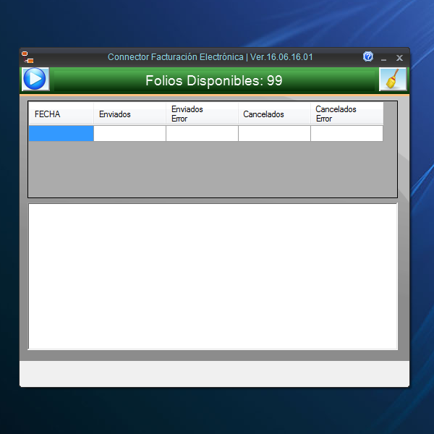The height and width of the screenshot is (434, 434).
Task: Click inside the large white log area
Action: pyautogui.click(x=213, y=276)
